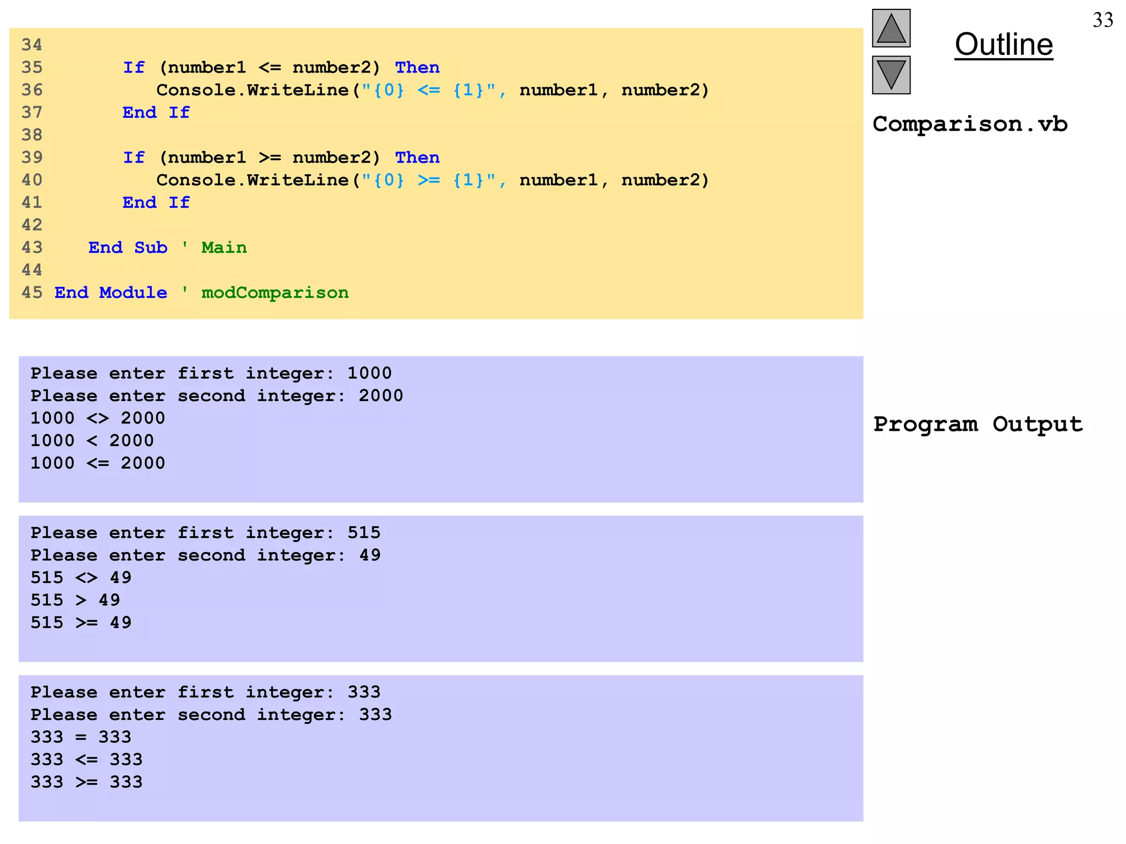The height and width of the screenshot is (844, 1126).
Task: Click End If on line 37
Action: (x=156, y=113)
